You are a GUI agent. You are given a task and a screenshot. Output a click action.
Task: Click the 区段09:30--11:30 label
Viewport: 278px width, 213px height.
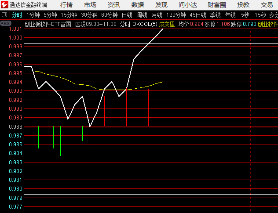tap(96, 24)
